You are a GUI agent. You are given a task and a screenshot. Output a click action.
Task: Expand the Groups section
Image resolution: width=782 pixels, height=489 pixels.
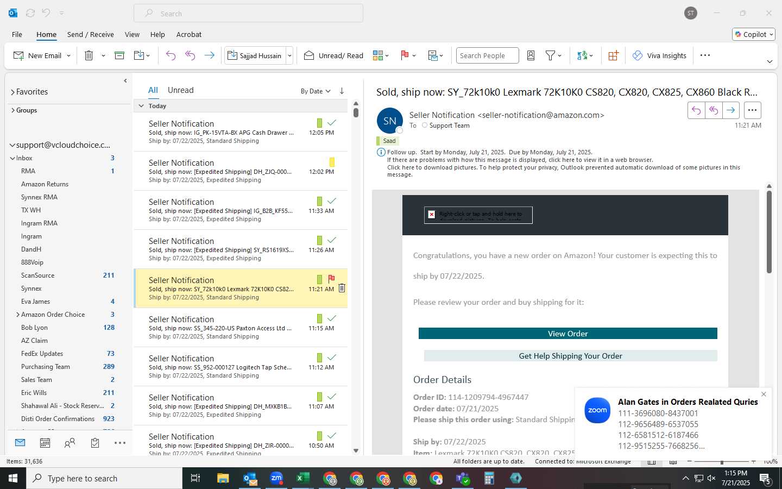pos(12,110)
